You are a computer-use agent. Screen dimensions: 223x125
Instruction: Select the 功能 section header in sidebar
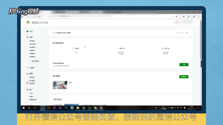point(30,37)
